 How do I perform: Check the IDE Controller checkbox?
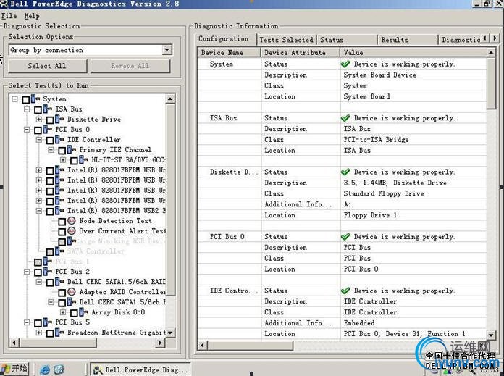click(x=50, y=141)
